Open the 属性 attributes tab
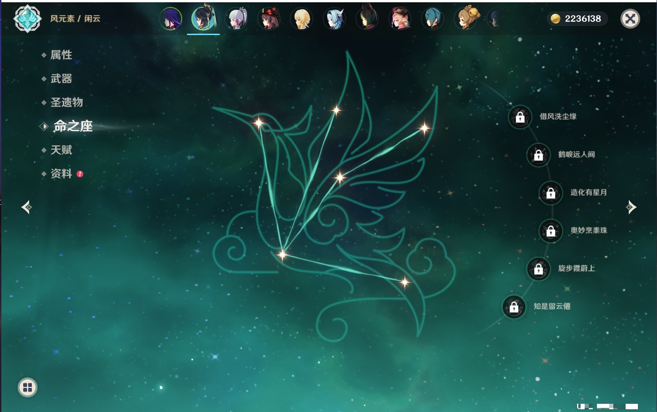The width and height of the screenshot is (657, 412). [61, 55]
